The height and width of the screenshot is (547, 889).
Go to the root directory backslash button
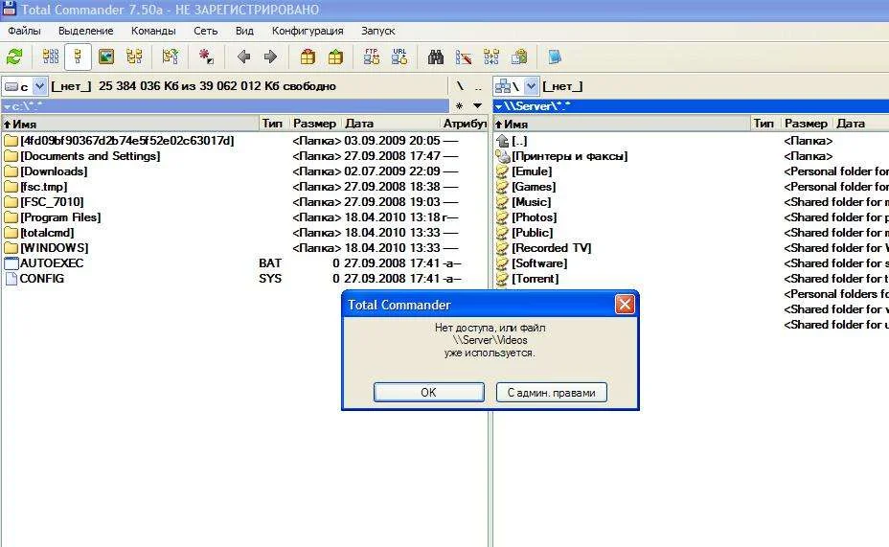pyautogui.click(x=460, y=87)
